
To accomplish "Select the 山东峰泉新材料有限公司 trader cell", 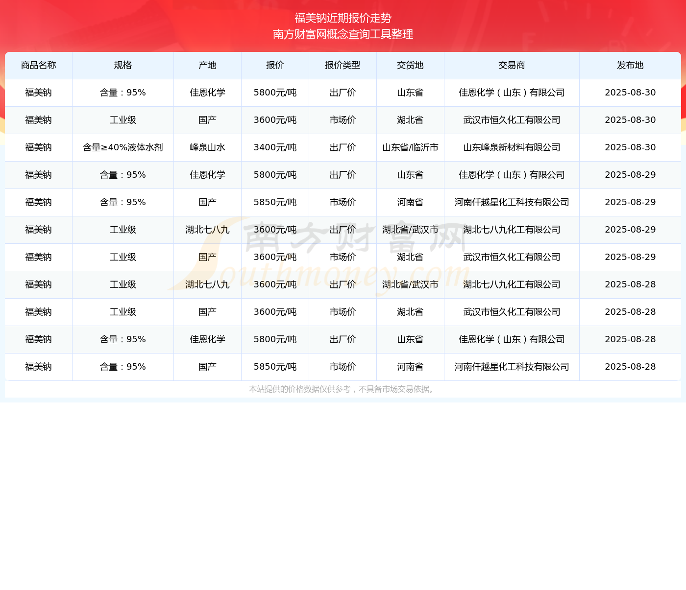I will [x=512, y=147].
